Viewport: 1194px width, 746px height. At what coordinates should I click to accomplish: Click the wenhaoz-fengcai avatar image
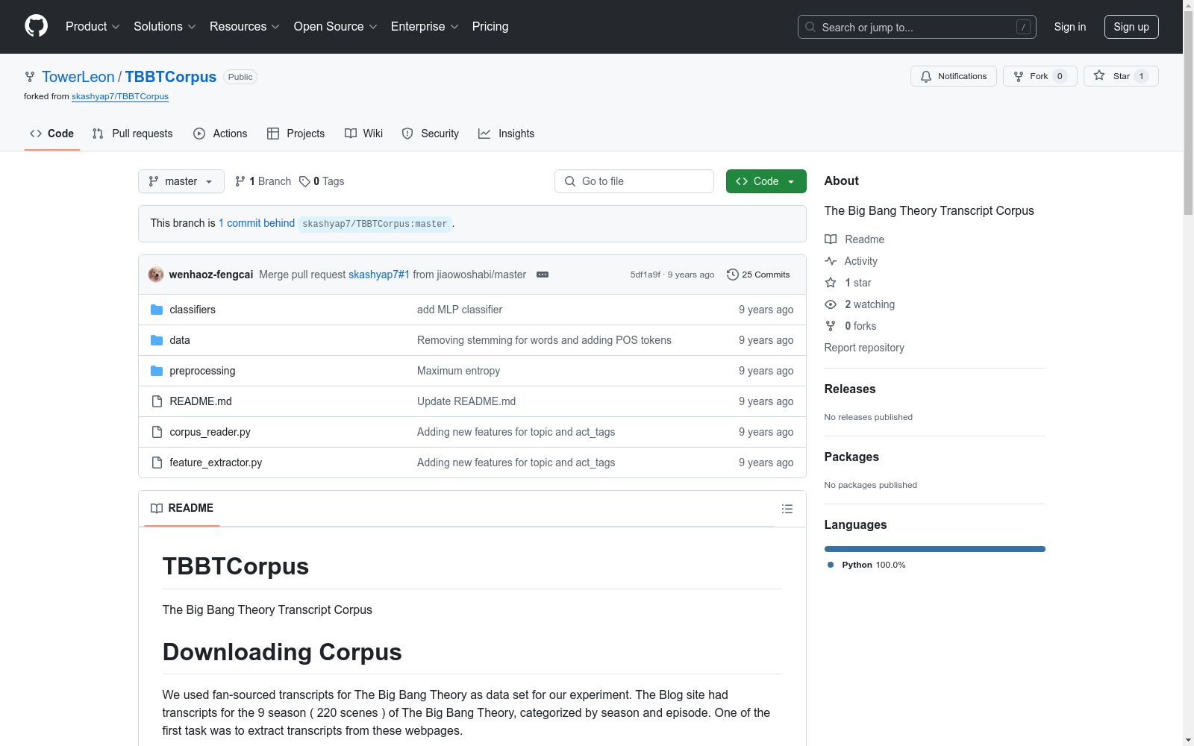click(156, 275)
